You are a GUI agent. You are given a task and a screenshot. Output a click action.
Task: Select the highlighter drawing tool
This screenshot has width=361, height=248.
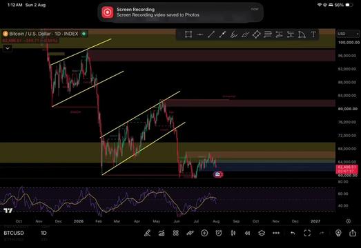pyautogui.click(x=245, y=34)
